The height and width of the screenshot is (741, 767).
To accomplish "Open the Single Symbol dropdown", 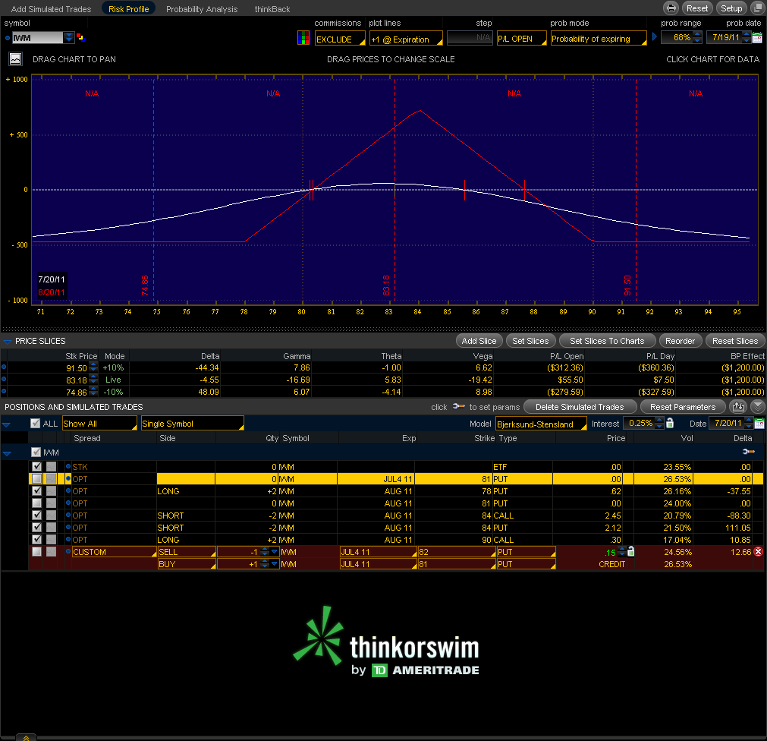I will coord(192,424).
